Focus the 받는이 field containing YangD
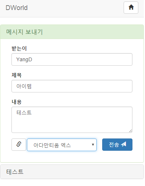Viewport: 145px width, 186px height. pos(72,59)
